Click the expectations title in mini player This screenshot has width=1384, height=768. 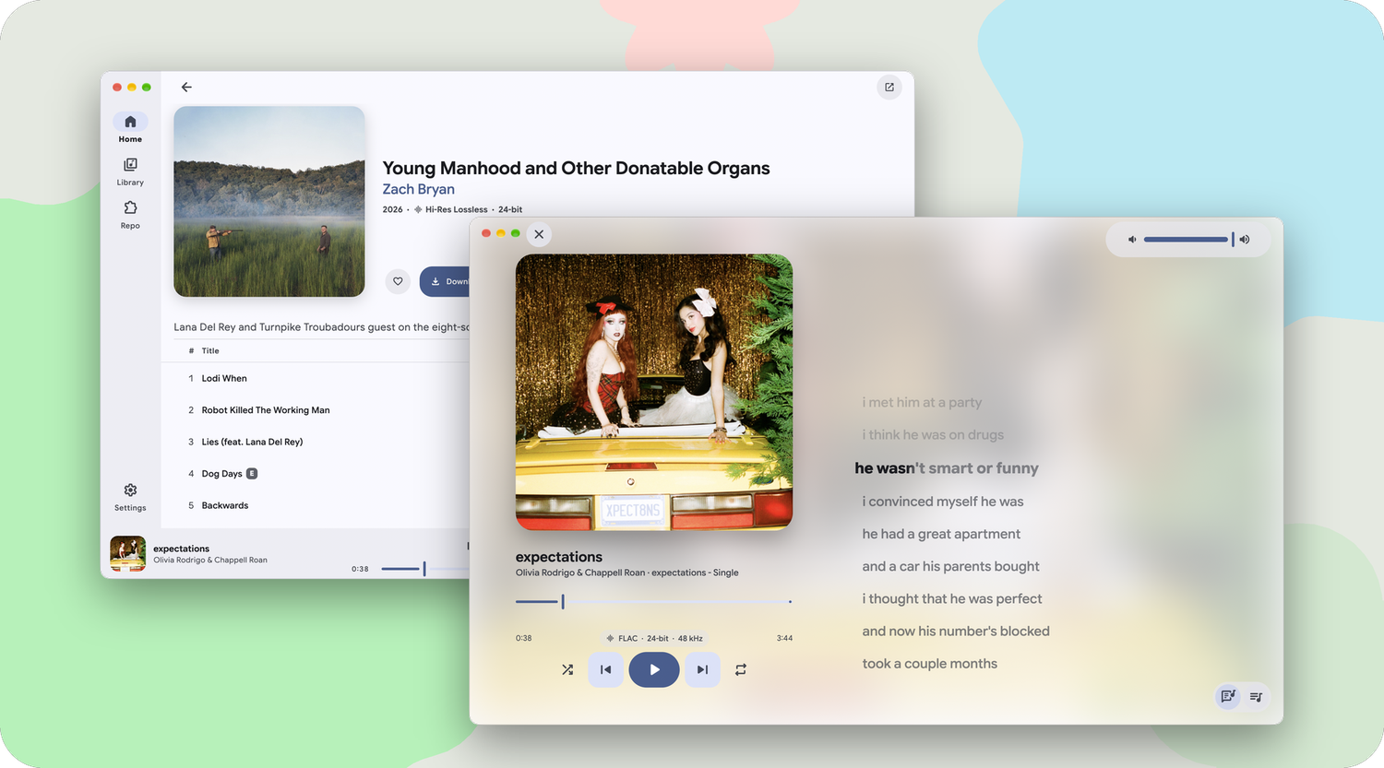[x=182, y=549]
